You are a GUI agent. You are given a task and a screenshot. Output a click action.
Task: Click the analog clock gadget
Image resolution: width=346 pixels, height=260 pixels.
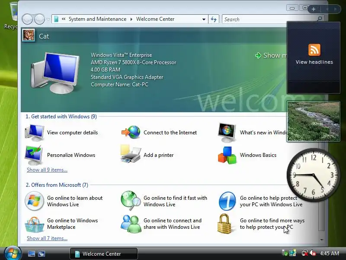pos(313,175)
